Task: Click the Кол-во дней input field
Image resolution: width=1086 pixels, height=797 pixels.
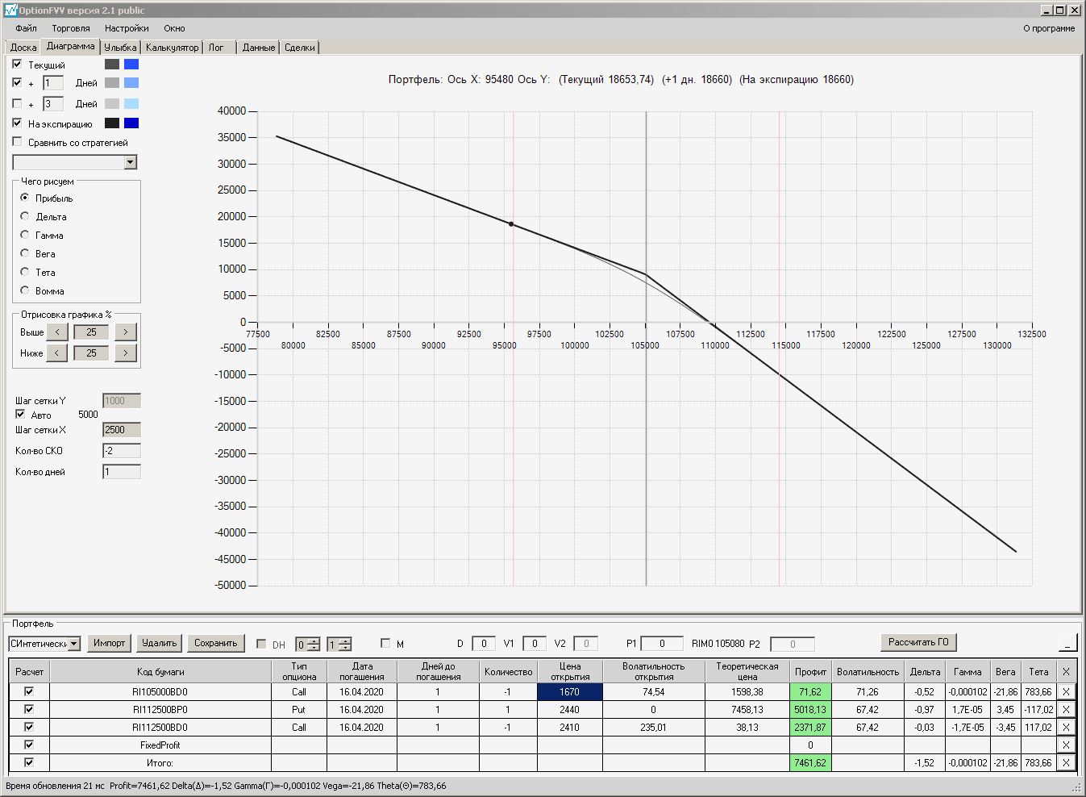Action: (x=122, y=472)
